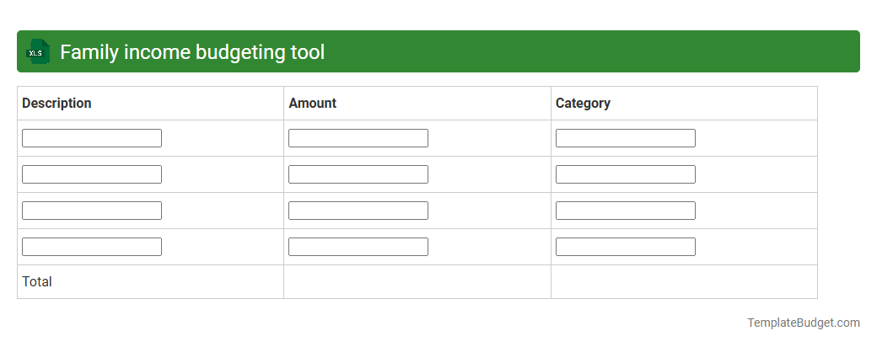Screen dimensions: 877x347
Task: Focus the second row Category field
Action: click(626, 174)
